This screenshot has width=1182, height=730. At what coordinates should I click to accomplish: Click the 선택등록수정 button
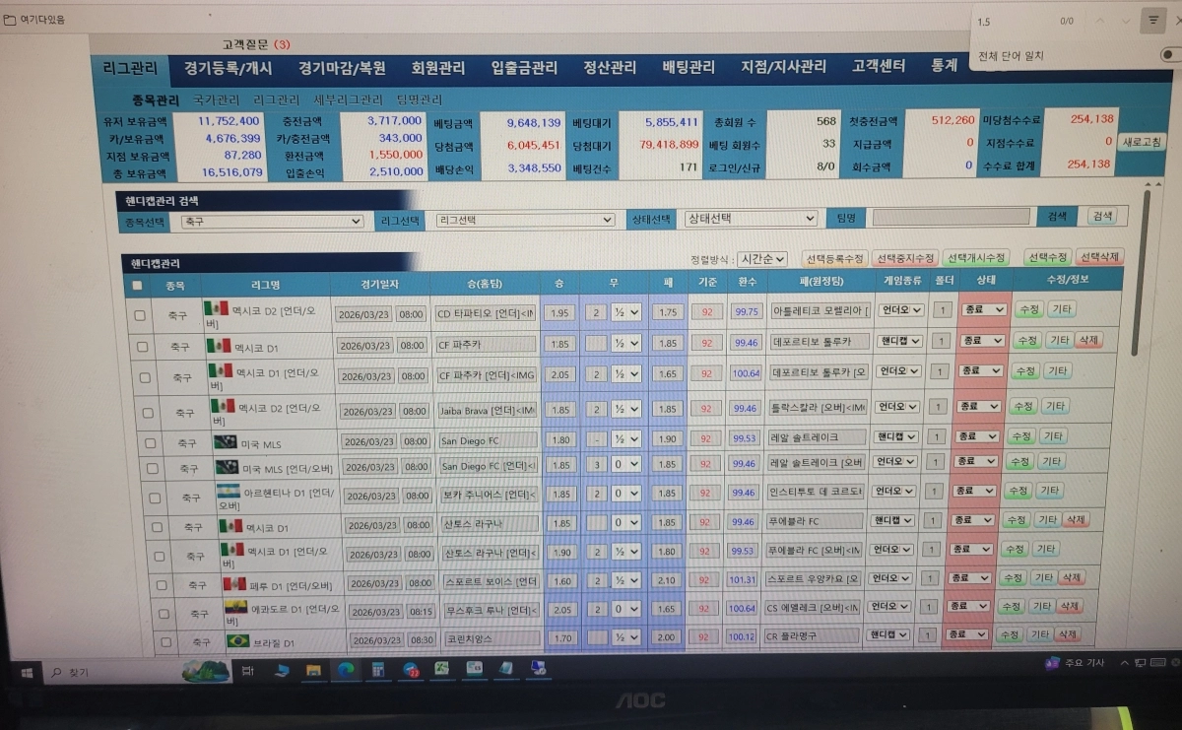[x=834, y=258]
